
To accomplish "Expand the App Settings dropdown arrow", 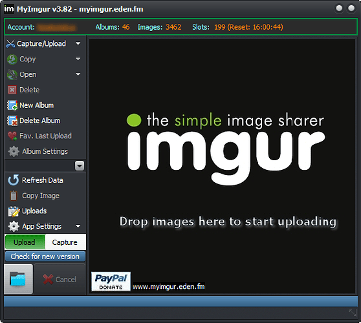I will coord(78,226).
